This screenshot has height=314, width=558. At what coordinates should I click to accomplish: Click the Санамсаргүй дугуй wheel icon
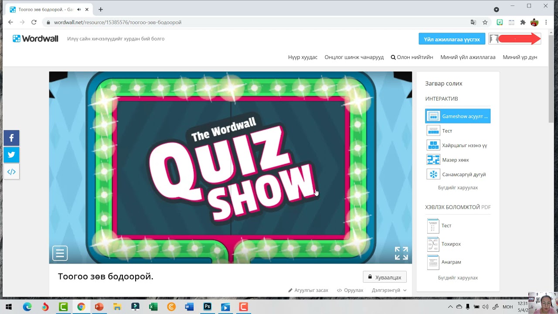[x=433, y=174]
